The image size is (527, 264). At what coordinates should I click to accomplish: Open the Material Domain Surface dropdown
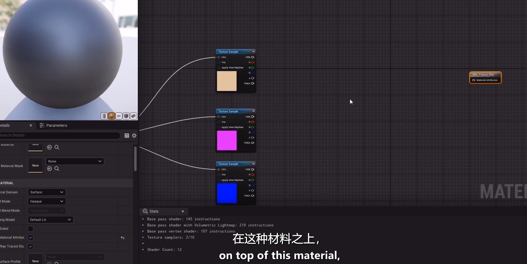coord(46,192)
